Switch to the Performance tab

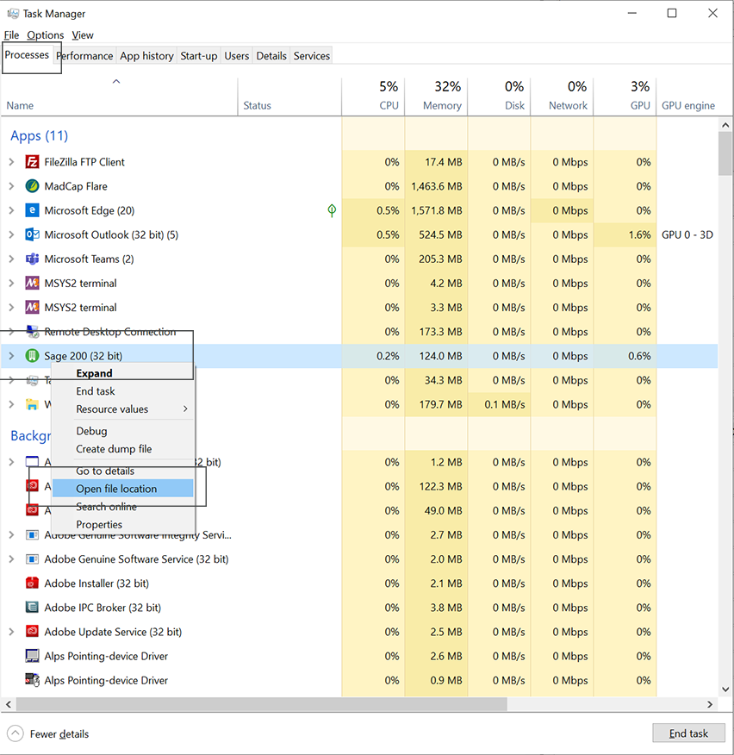pos(84,56)
